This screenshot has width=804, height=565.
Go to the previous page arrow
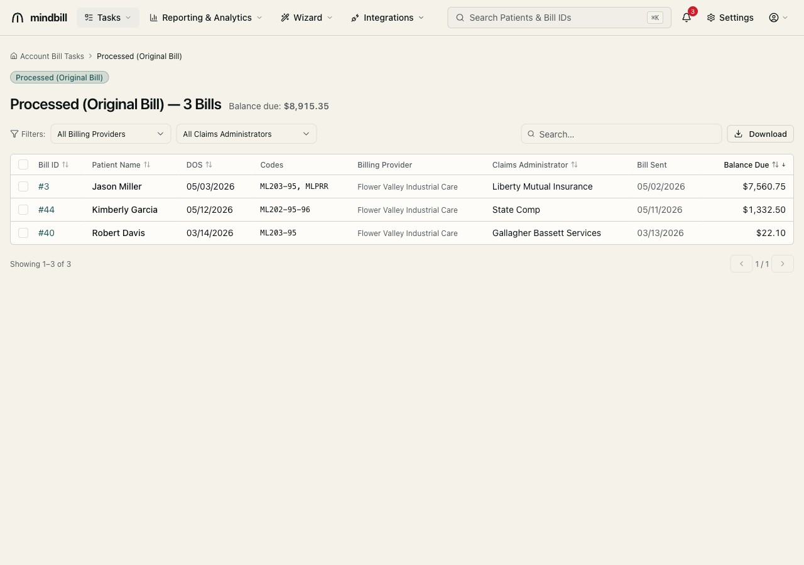coord(741,264)
